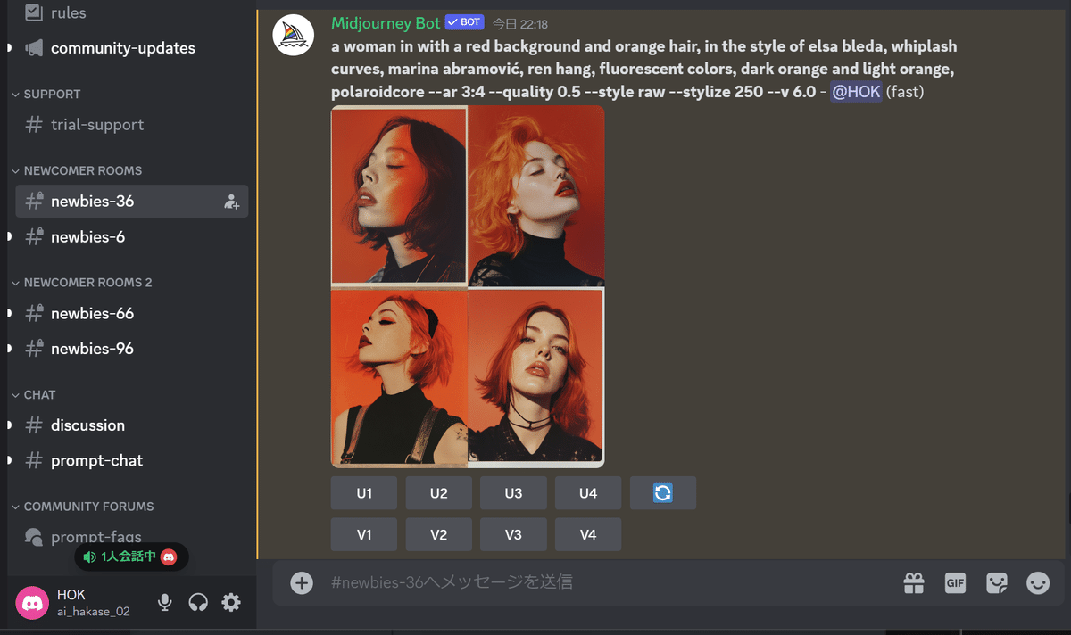Create variations with V4
1071x635 pixels.
pyautogui.click(x=588, y=534)
